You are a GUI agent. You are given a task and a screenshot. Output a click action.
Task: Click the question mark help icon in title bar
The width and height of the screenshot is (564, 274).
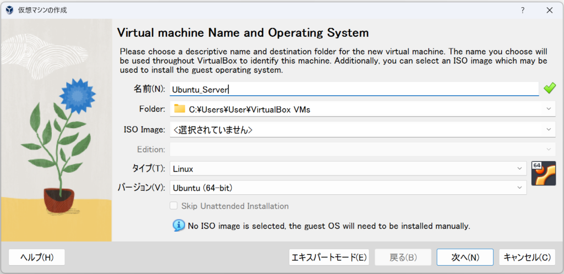click(523, 10)
